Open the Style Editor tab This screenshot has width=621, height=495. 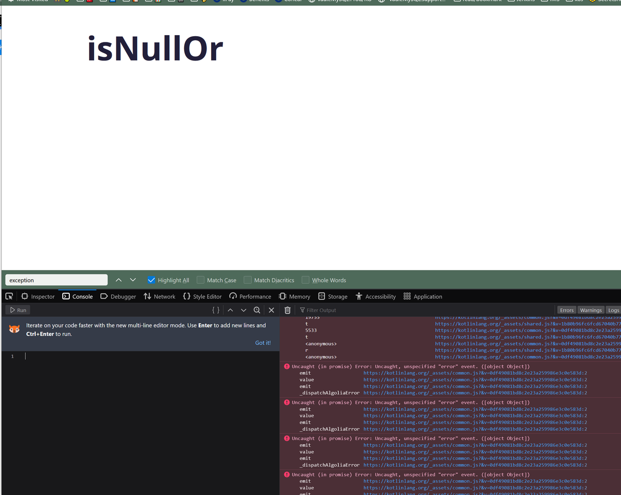[x=202, y=296]
